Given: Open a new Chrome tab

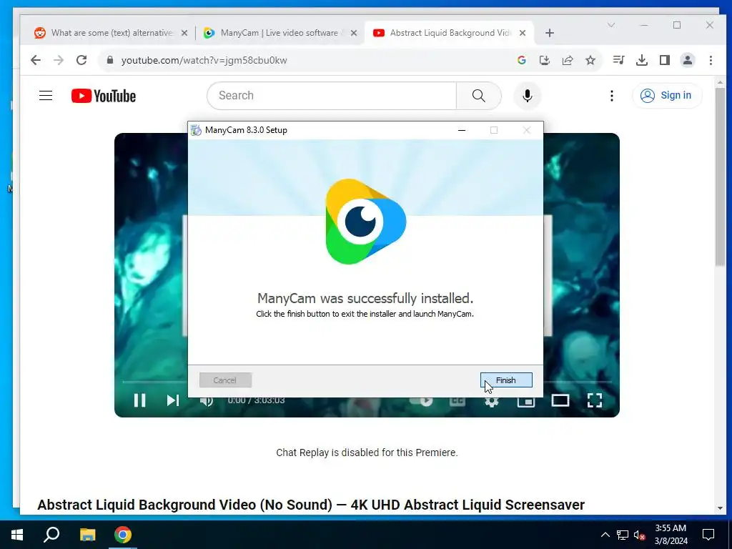Looking at the screenshot, I should [550, 33].
